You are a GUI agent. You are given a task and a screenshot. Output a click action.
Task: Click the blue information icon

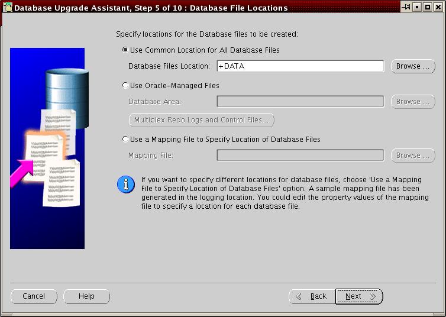125,185
